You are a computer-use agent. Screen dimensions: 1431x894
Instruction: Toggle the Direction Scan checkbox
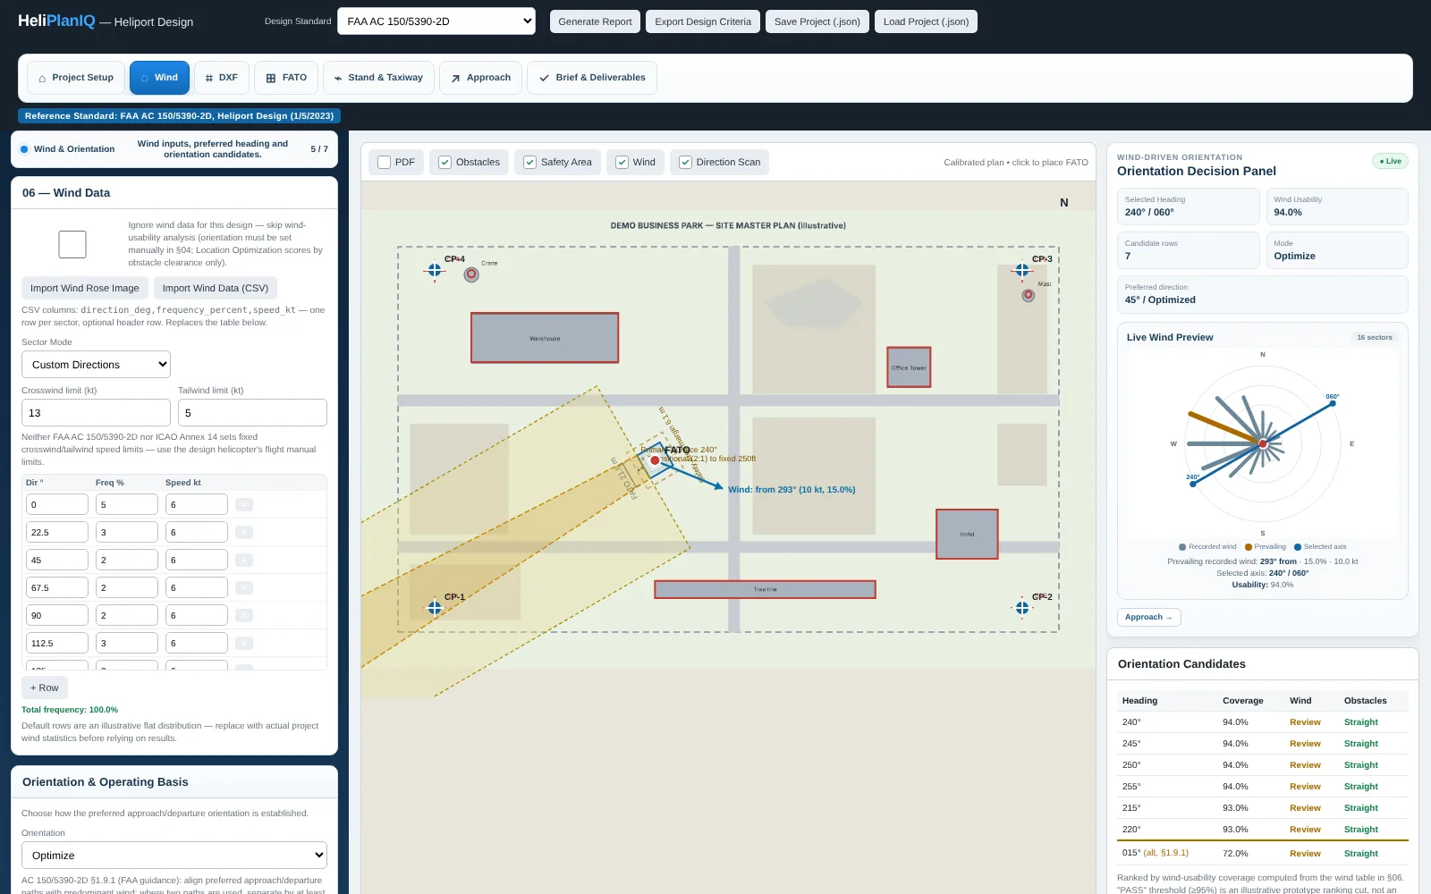[685, 163]
